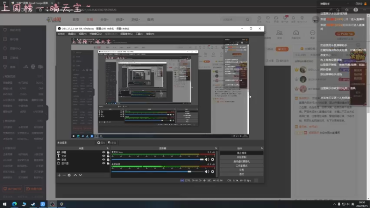This screenshot has height=208, width=370.
Task: Toggle visibility of 游戏 source
Action: (104, 159)
